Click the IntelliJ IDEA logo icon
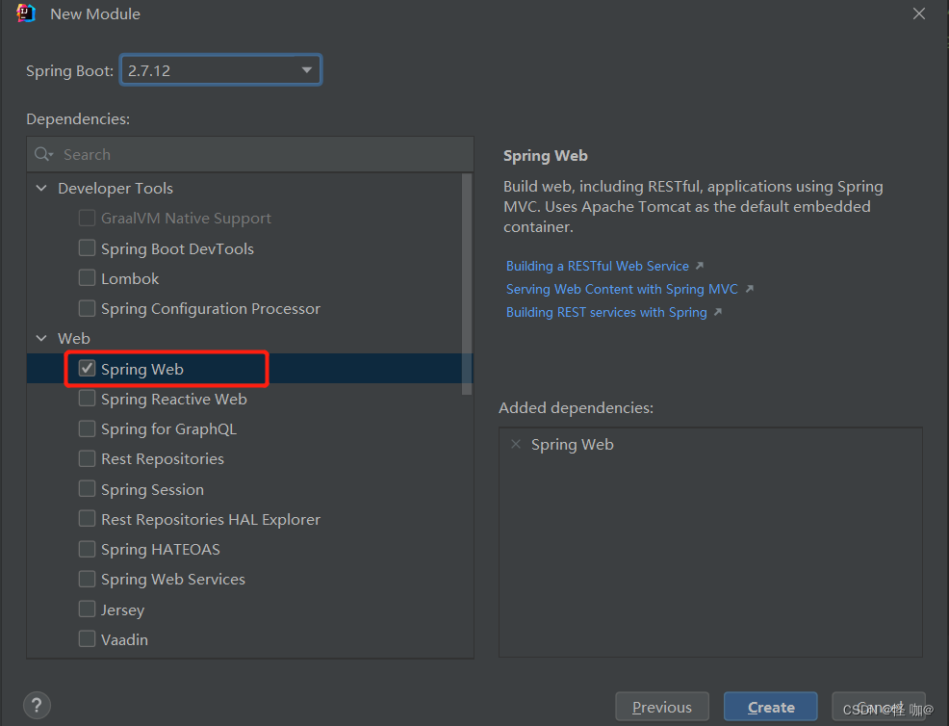 coord(26,13)
